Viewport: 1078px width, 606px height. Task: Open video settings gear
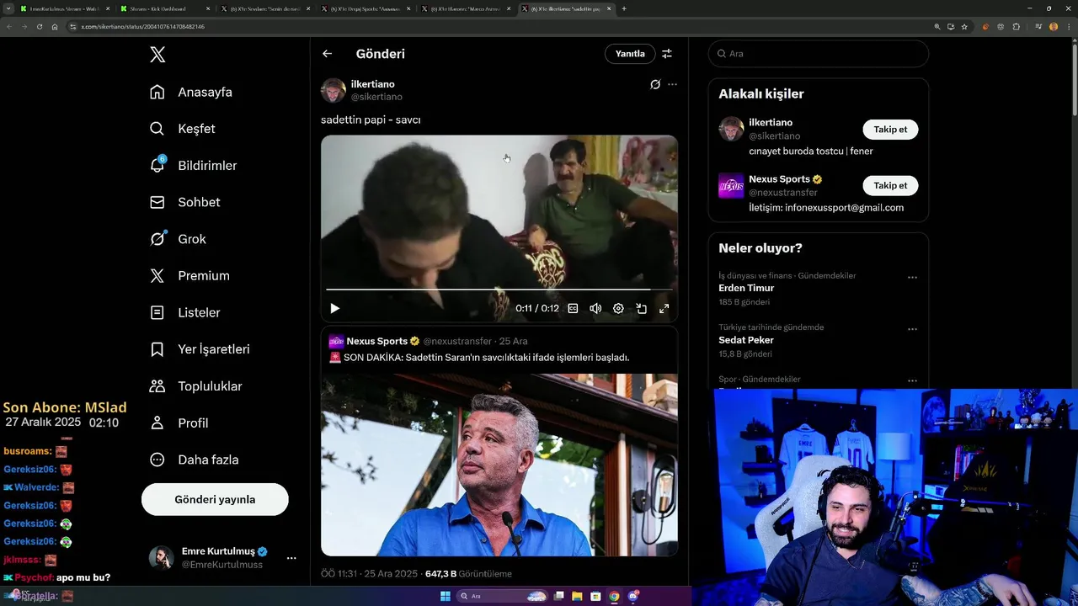(x=618, y=309)
